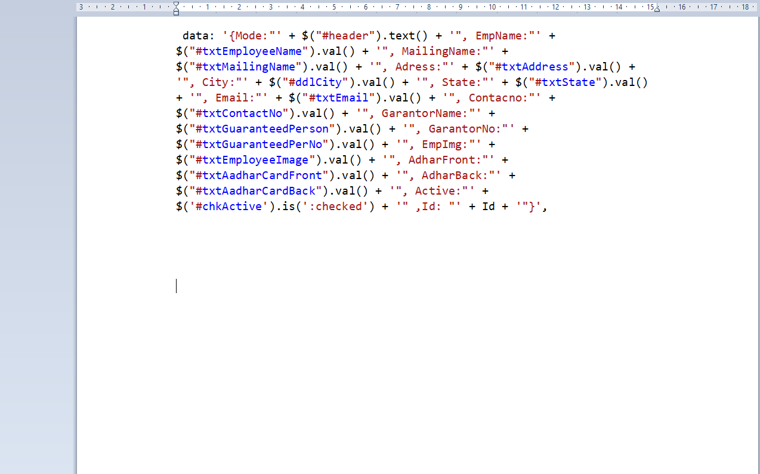Viewport: 760px width, 474px height.
Task: Place cursor in "#txtEmployeeImage" text
Action: click(x=249, y=160)
